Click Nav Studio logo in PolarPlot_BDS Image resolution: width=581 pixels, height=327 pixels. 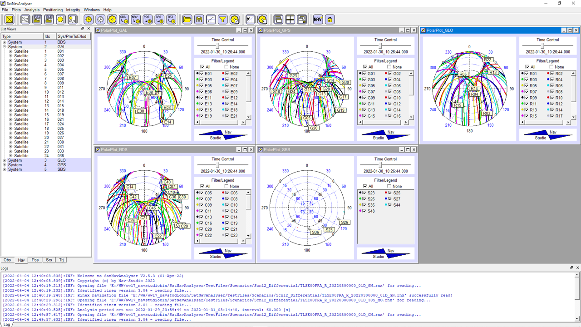223,253
